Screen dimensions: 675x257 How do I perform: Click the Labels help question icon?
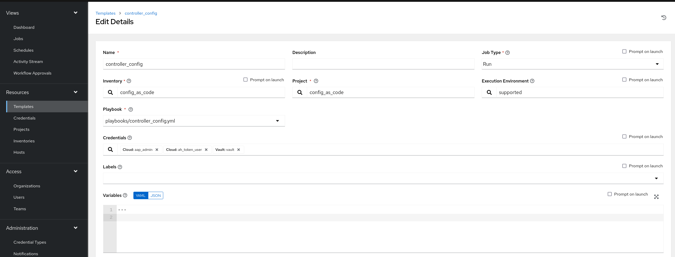[120, 167]
